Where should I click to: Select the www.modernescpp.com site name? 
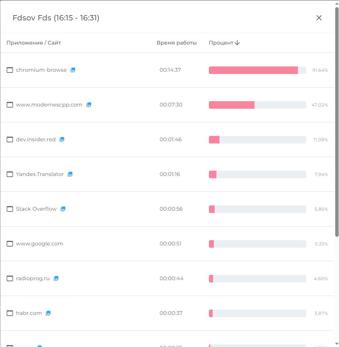coord(49,105)
